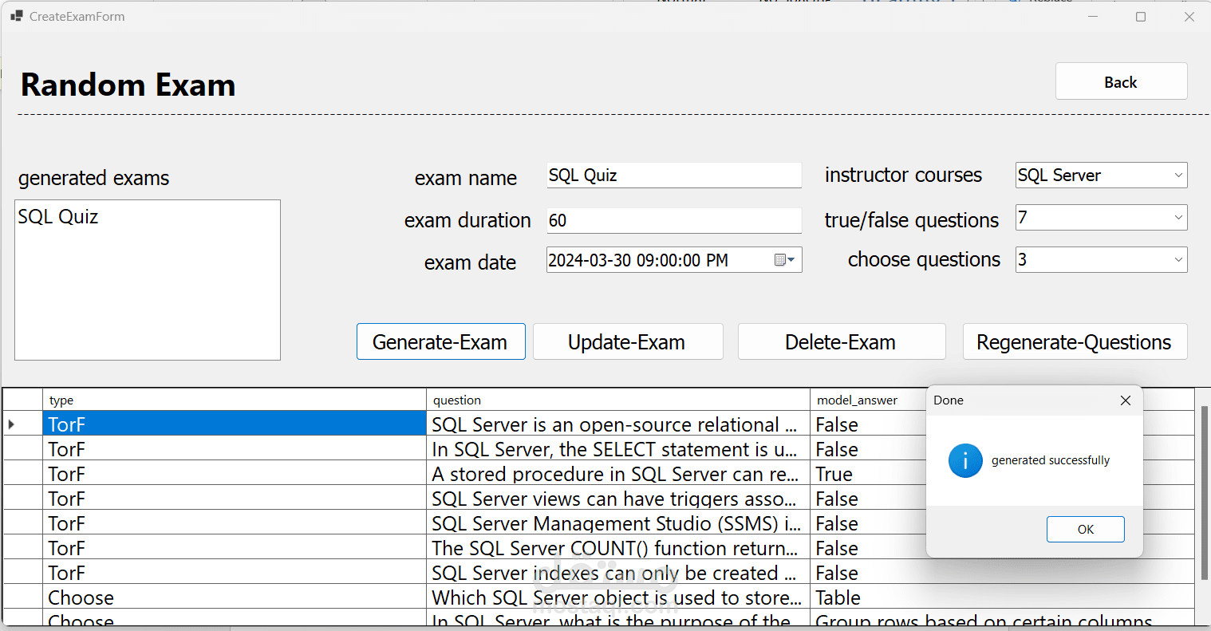Click the exam name input field
The image size is (1211, 631).
tap(674, 175)
